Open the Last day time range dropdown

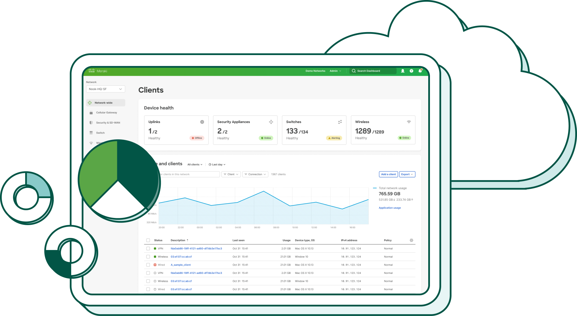217,164
